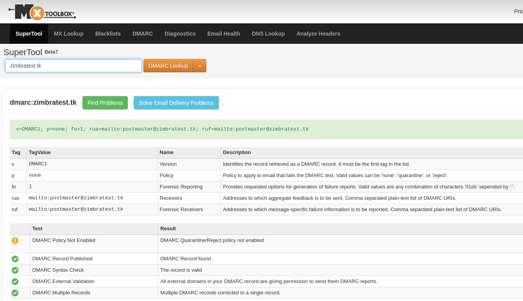Click 'Multiple DMARC records corrected' result text
The image size is (523, 301).
220,293
